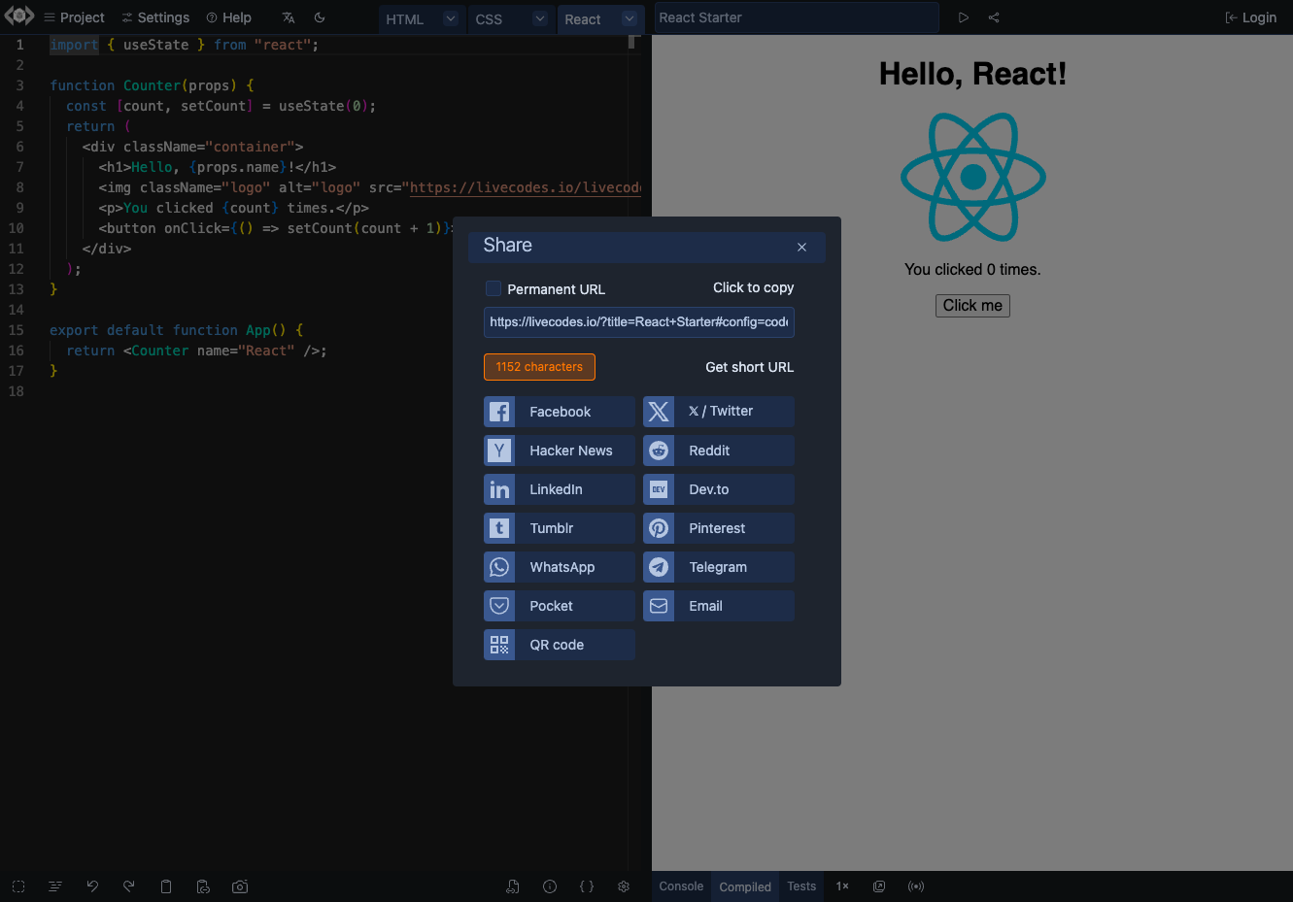1293x902 pixels.
Task: Click Get short URL link
Action: (x=749, y=367)
